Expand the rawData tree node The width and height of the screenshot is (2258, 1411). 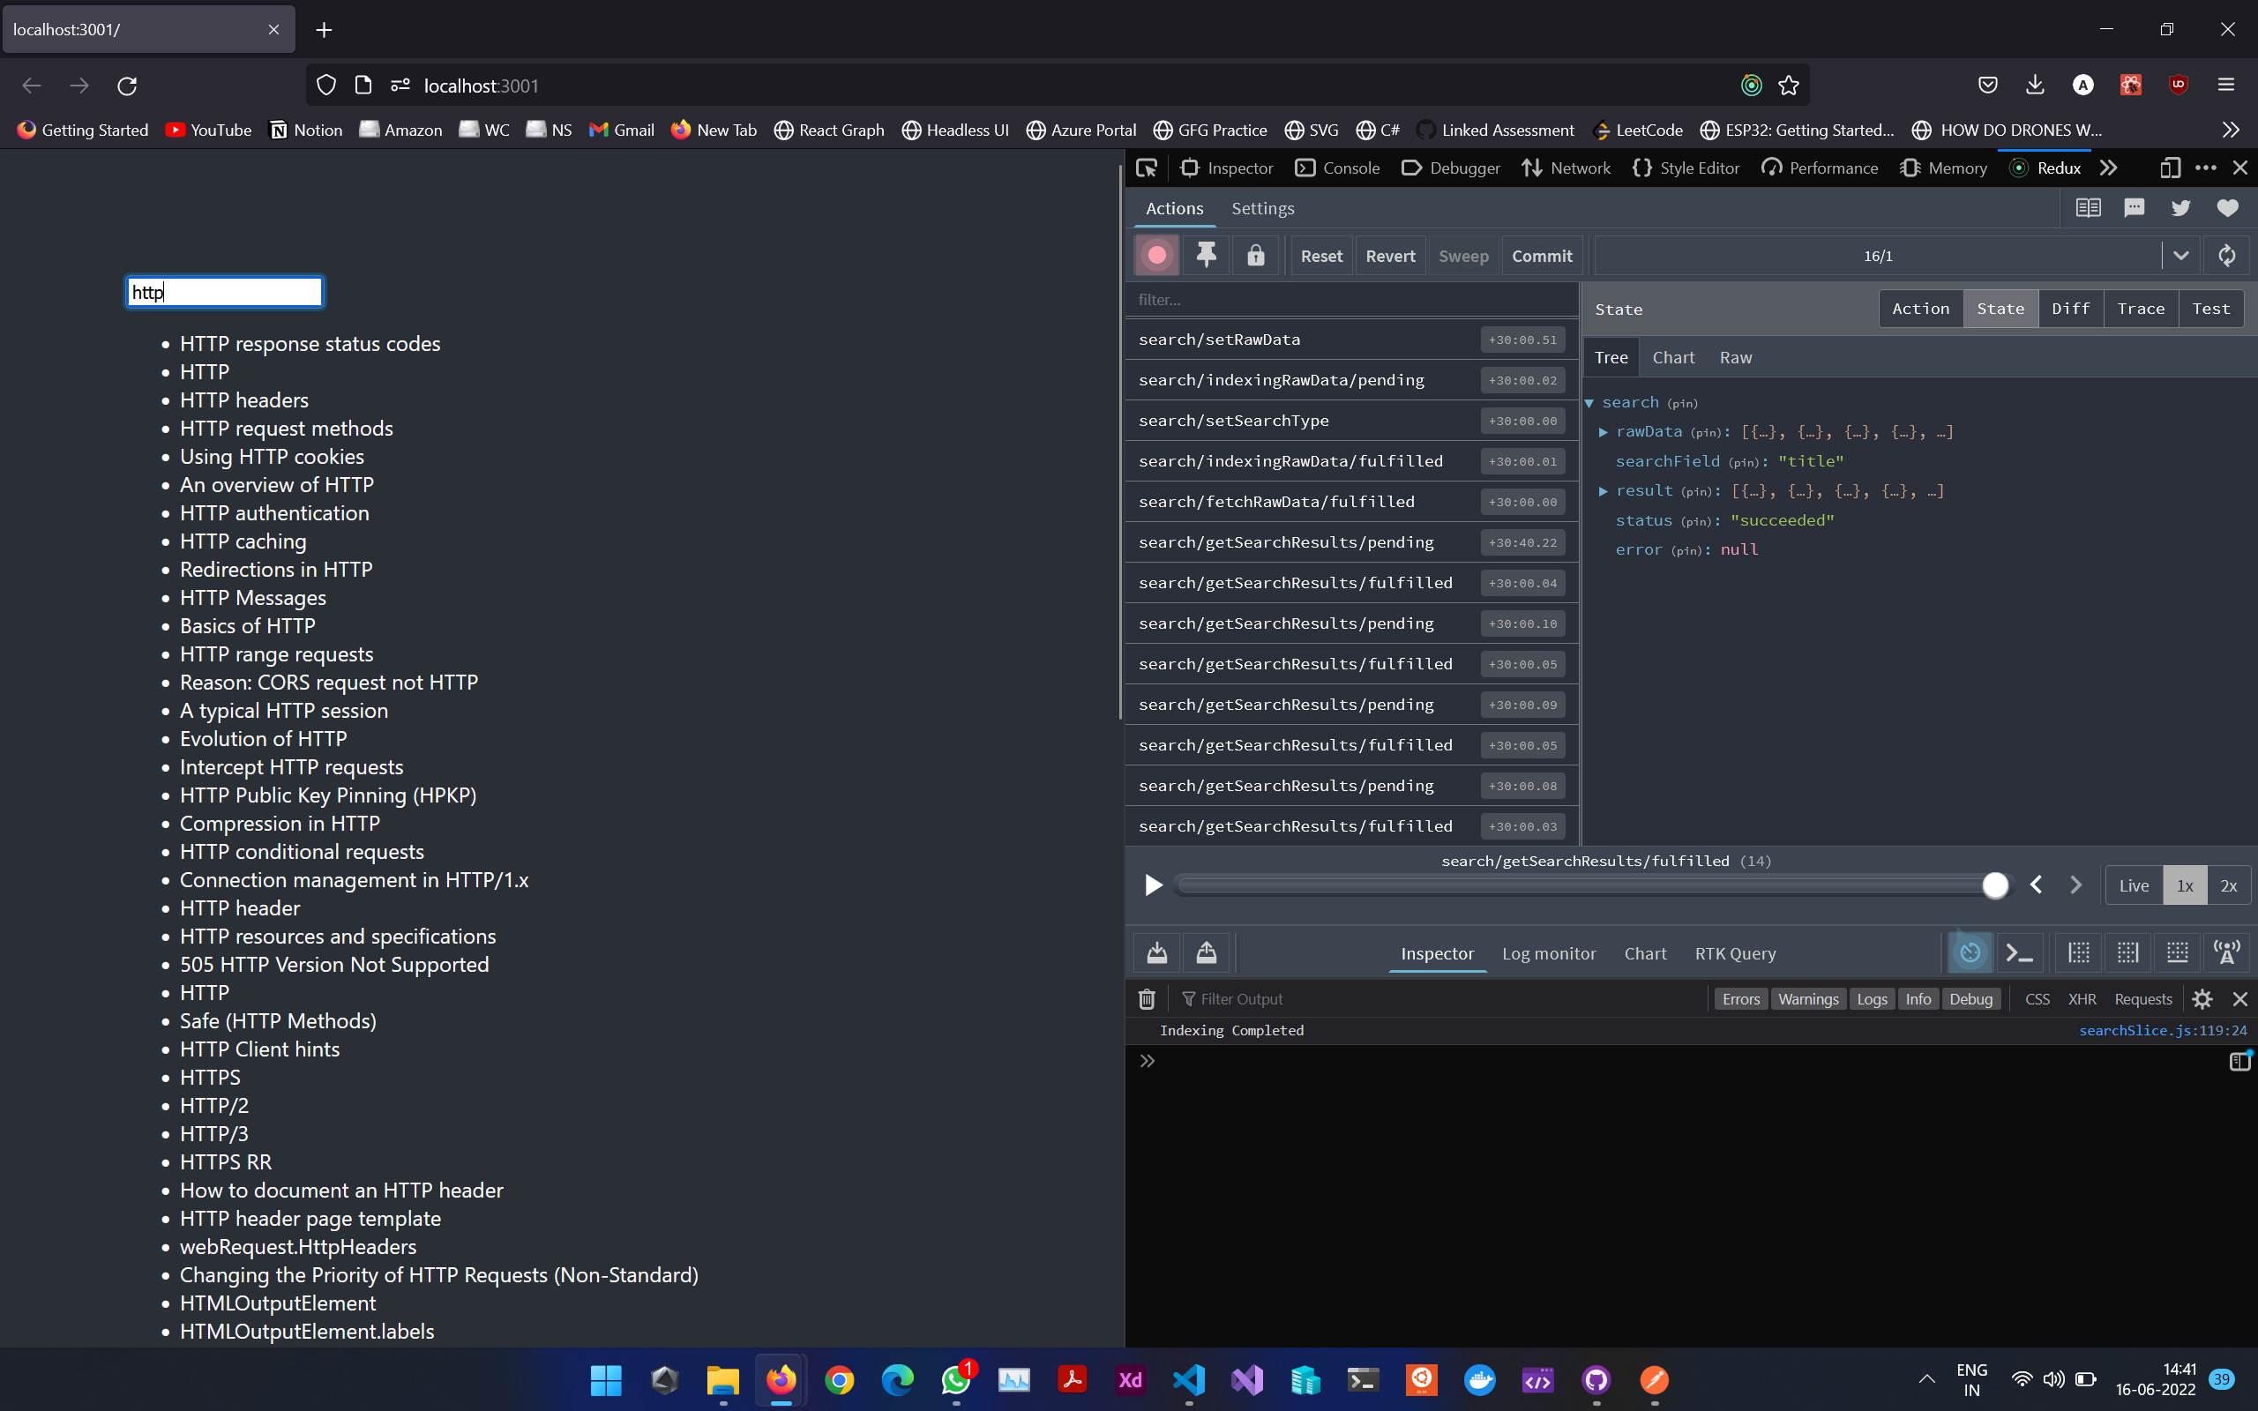(1603, 432)
